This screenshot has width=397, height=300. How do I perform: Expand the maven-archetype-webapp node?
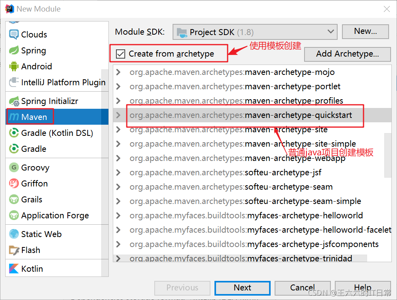118,158
